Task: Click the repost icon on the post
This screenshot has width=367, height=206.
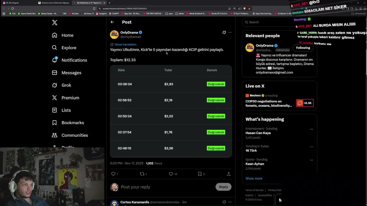Action: (x=142, y=174)
